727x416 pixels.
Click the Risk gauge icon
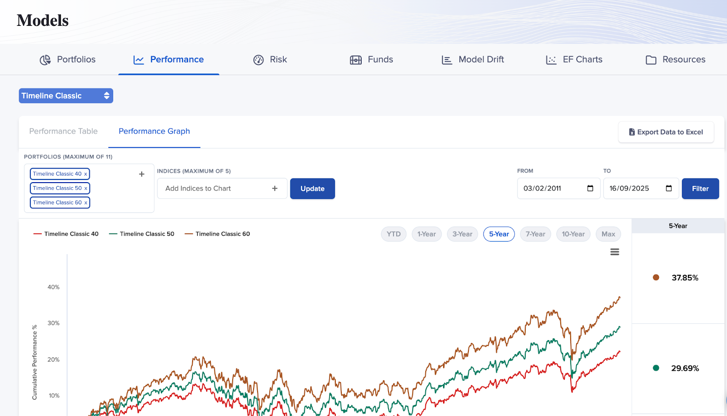click(259, 60)
